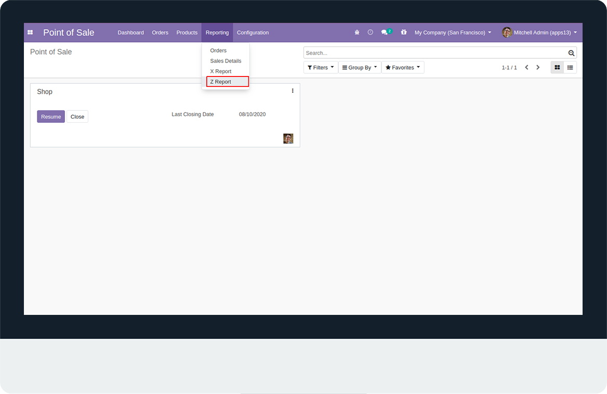The width and height of the screenshot is (607, 394).
Task: Select Sales Details in Reporting dropdown
Action: (226, 61)
